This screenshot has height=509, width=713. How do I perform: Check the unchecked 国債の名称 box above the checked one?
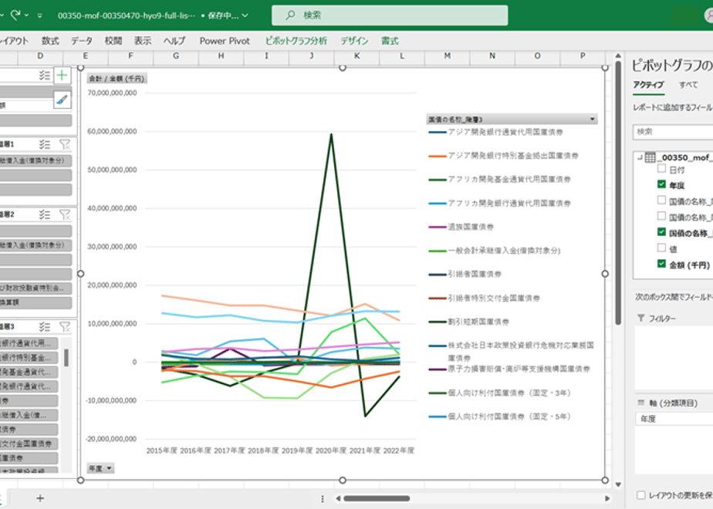pos(661,216)
